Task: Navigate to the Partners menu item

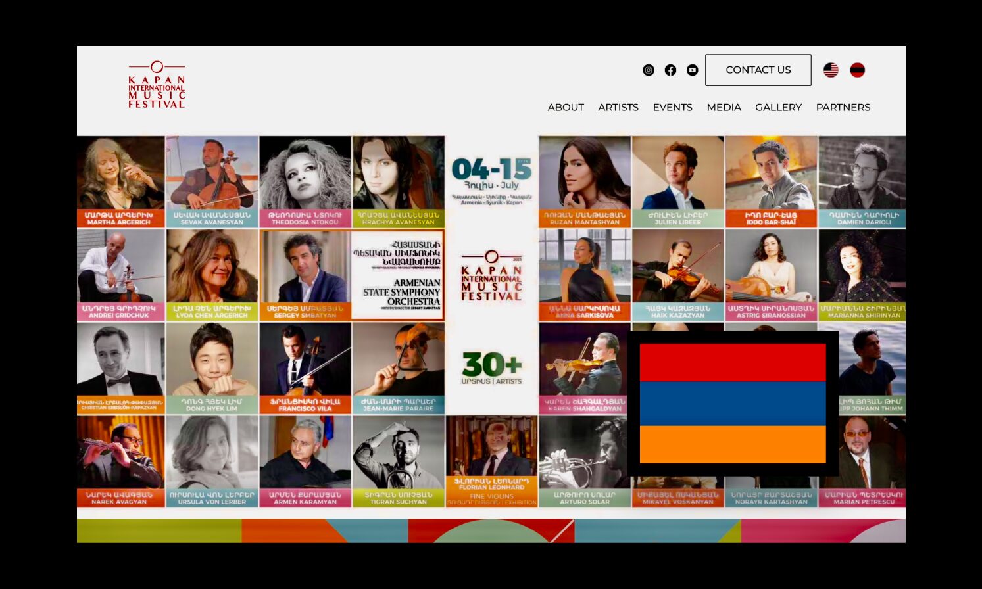Action: (843, 107)
